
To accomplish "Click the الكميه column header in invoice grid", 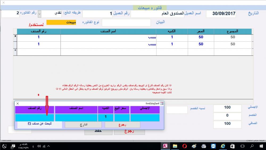I will pyautogui.click(x=172, y=32).
